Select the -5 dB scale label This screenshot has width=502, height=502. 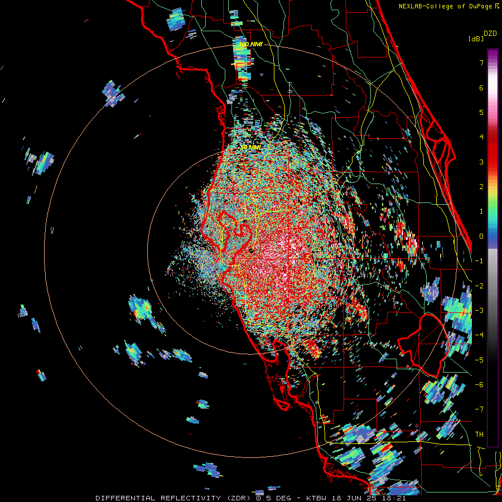[x=479, y=360]
